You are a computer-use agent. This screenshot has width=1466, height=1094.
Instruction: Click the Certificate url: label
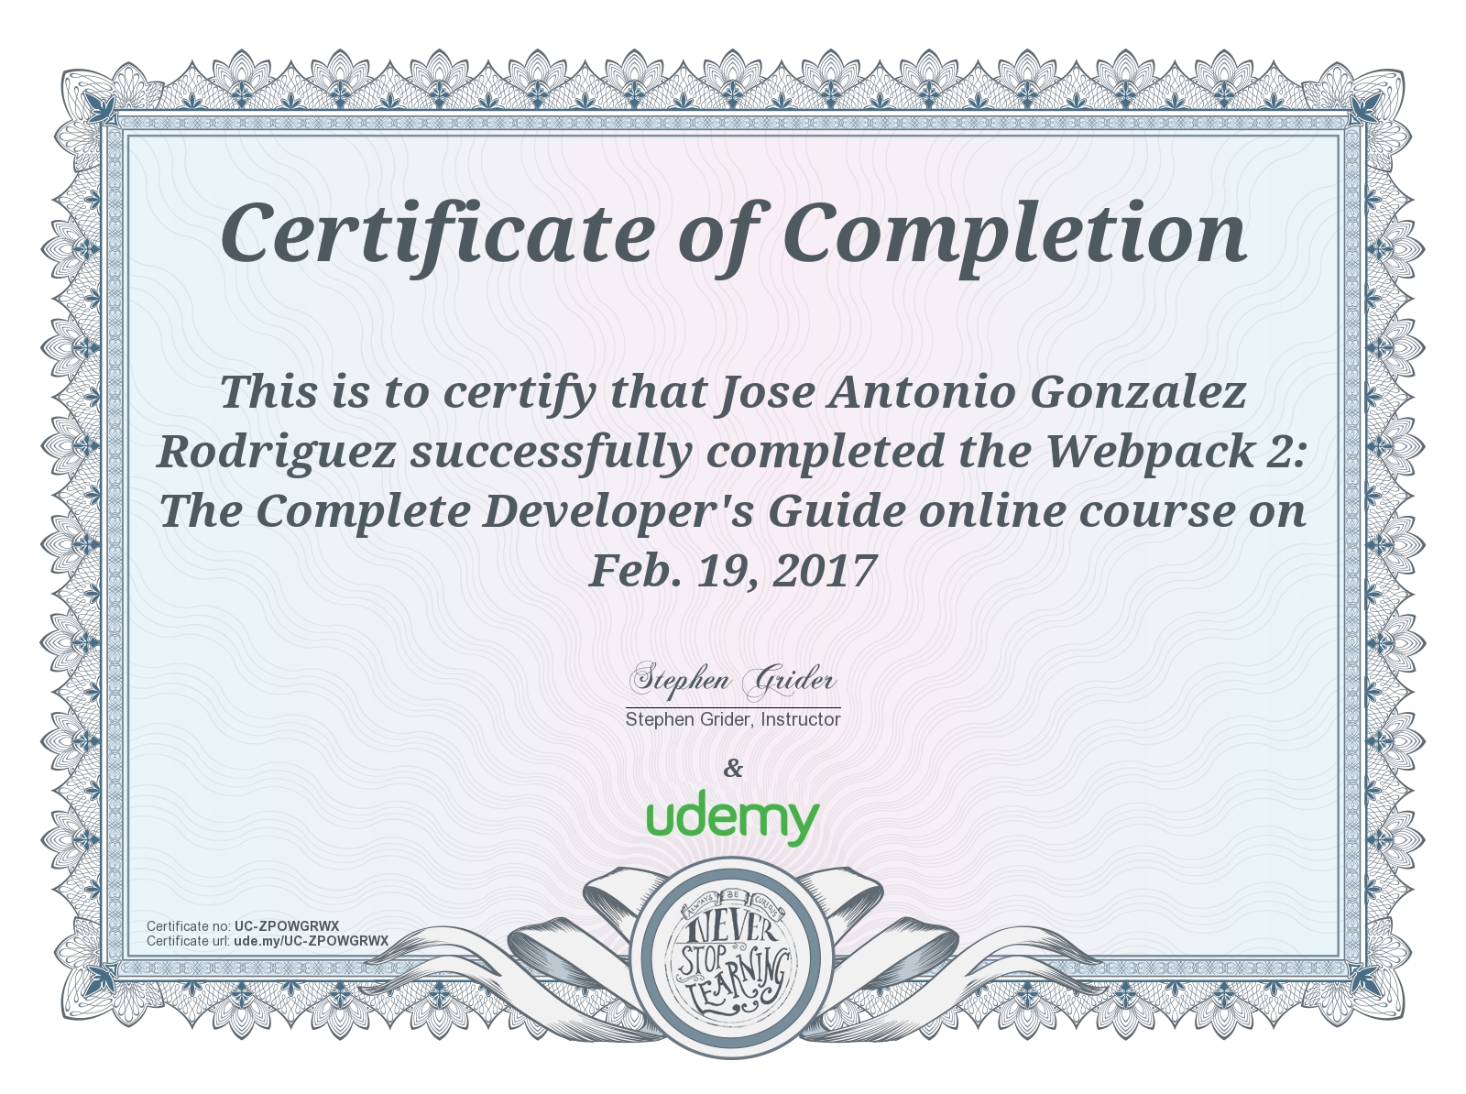188,941
